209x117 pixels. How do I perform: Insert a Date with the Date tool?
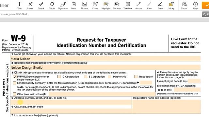[x=73, y=6]
